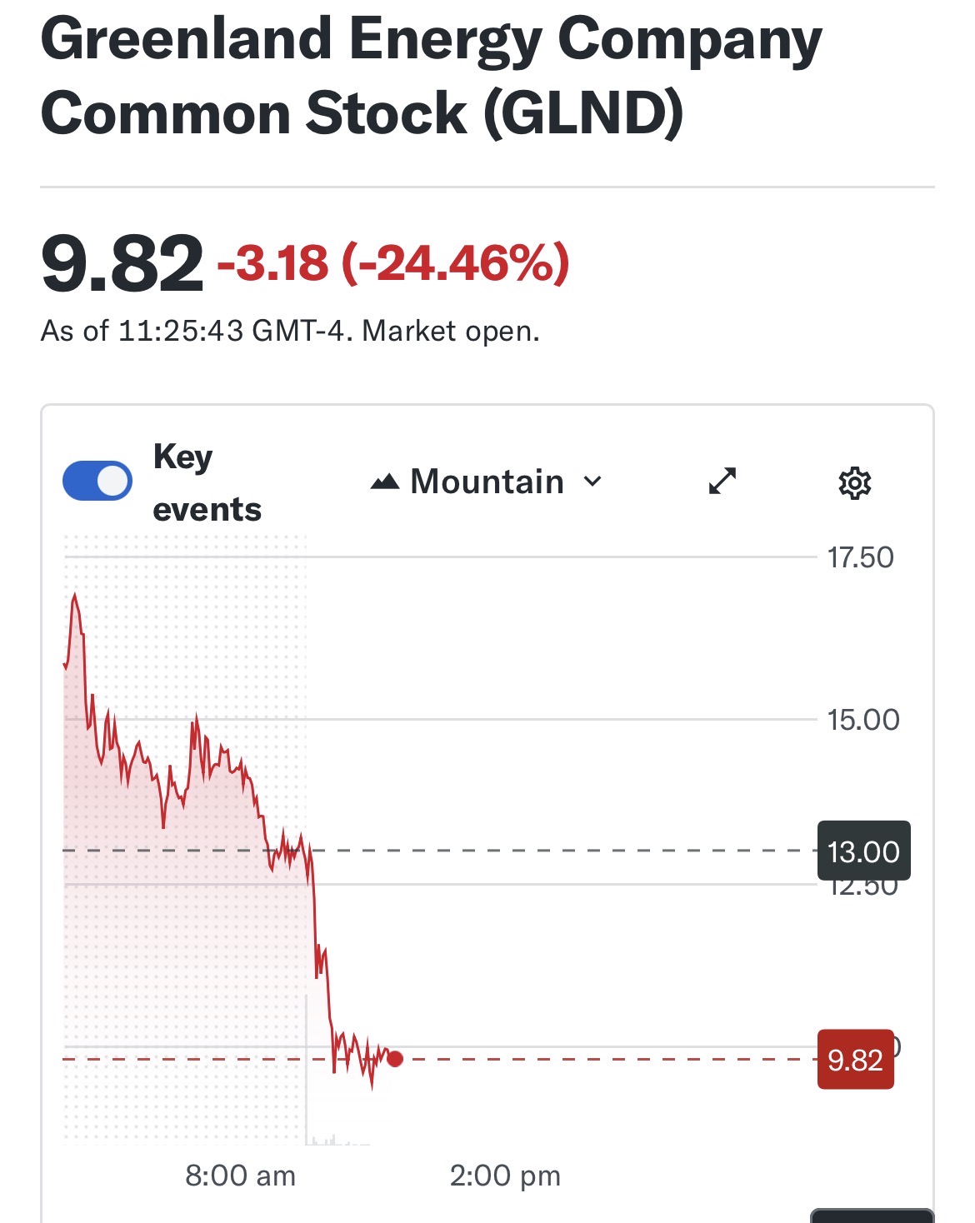Image resolution: width=975 pixels, height=1223 pixels.
Task: Click the dark button at bottom right
Action: pyautogui.click(x=872, y=1216)
